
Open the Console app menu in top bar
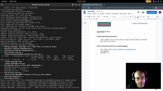(13, 1)
